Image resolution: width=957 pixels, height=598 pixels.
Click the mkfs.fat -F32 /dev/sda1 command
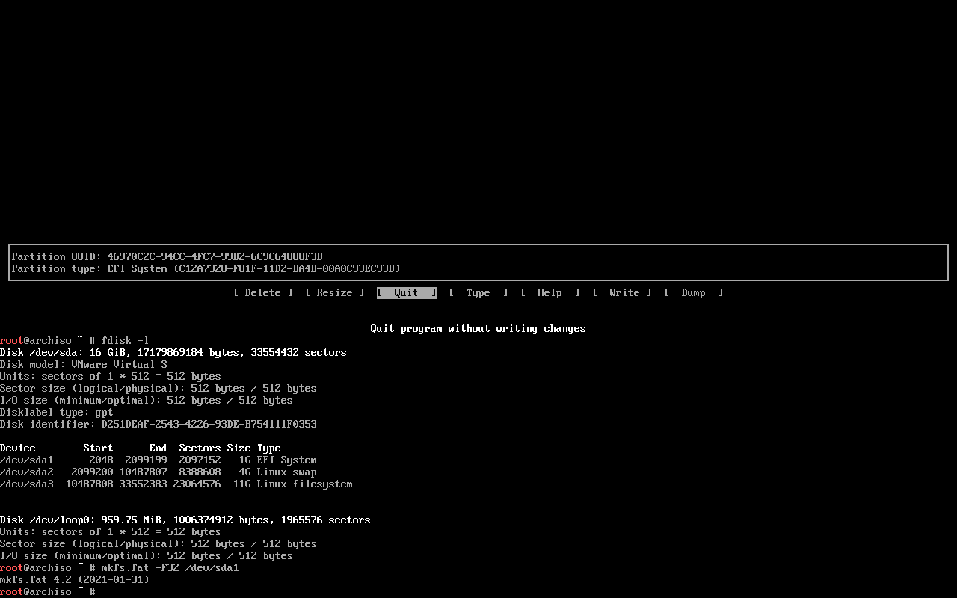tap(170, 568)
